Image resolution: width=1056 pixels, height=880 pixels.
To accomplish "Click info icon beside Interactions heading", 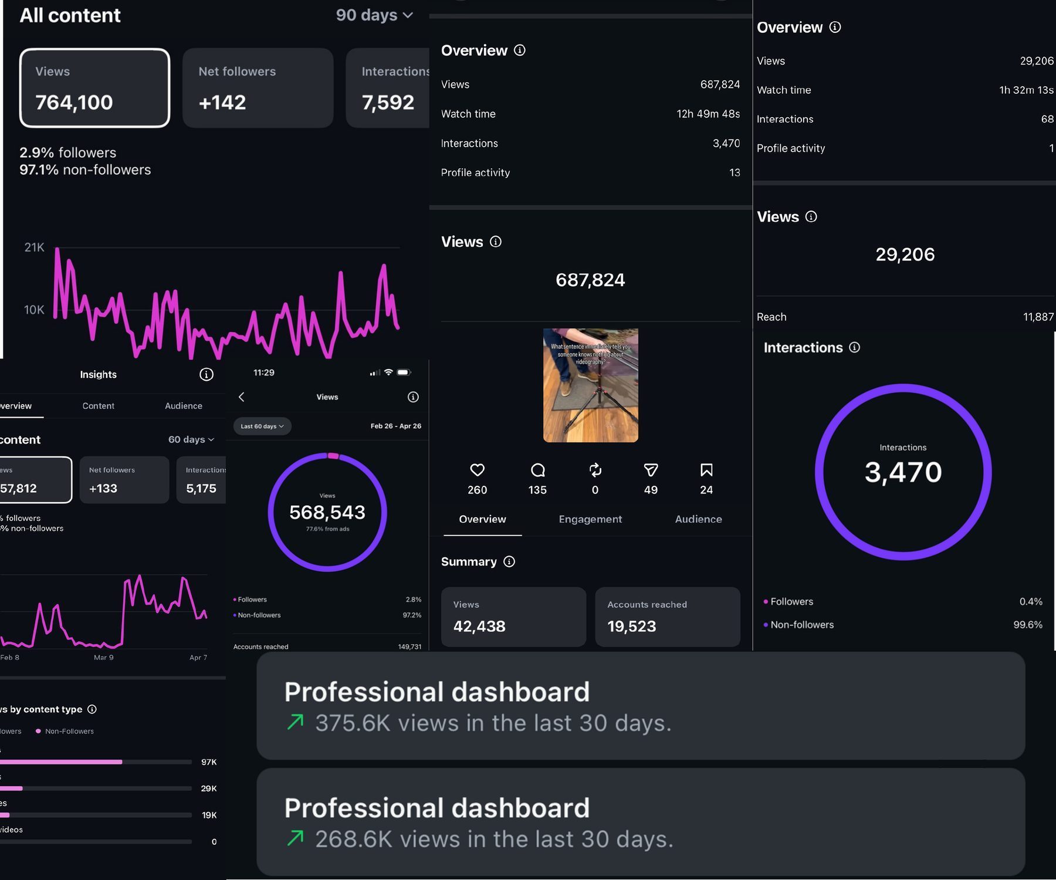I will [x=855, y=347].
